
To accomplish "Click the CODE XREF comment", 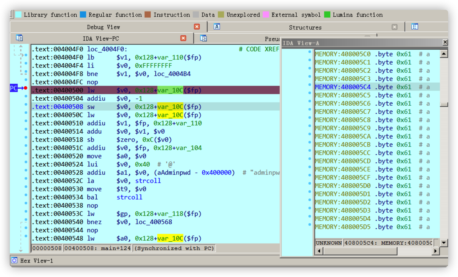I will 259,49.
